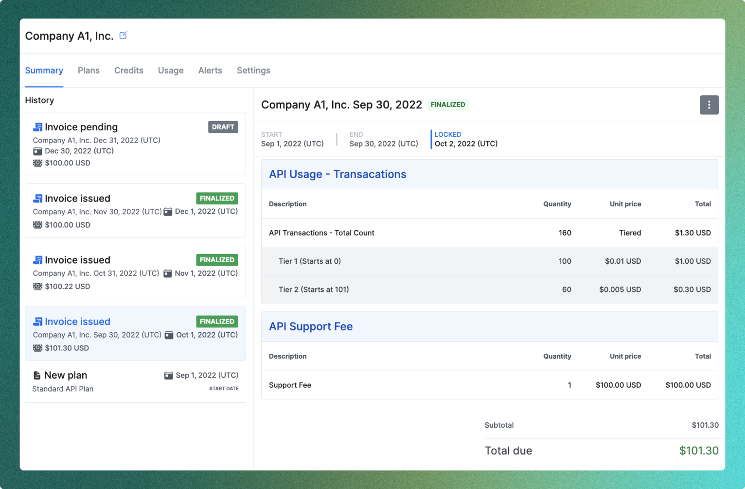The width and height of the screenshot is (745, 489).
Task: Switch to the Plans tab
Action: point(89,71)
